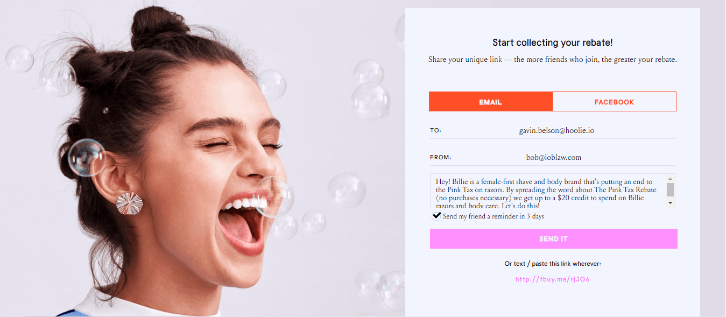The width and height of the screenshot is (726, 317).
Task: Click the From sender email field
Action: tap(553, 157)
